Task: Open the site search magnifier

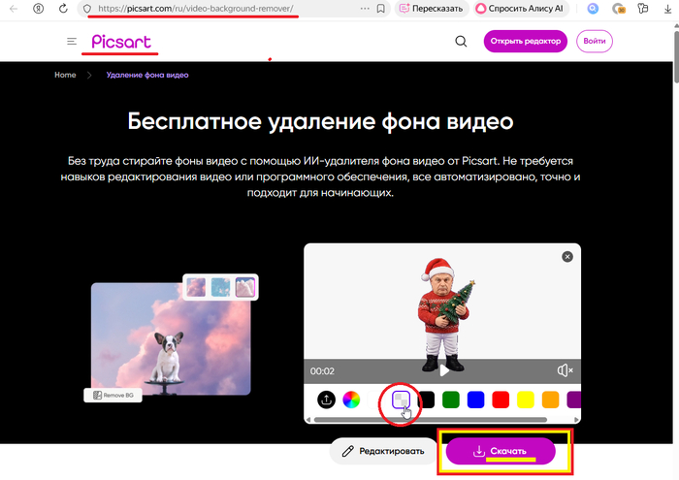Action: (462, 42)
